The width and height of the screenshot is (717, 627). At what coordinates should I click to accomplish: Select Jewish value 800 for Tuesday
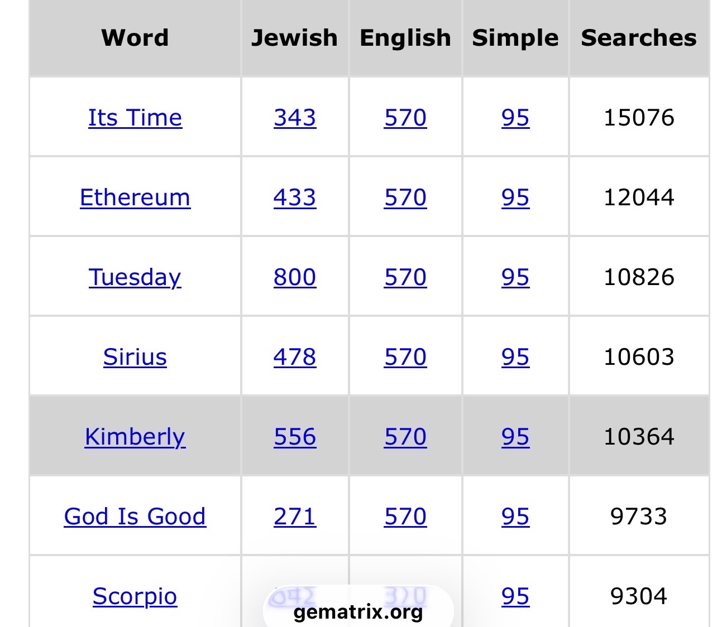pyautogui.click(x=295, y=277)
